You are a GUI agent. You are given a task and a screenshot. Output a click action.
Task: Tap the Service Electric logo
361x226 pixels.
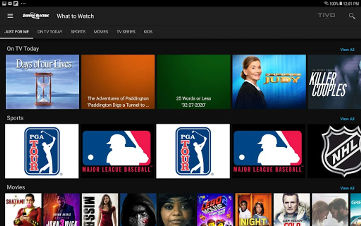pyautogui.click(x=36, y=16)
